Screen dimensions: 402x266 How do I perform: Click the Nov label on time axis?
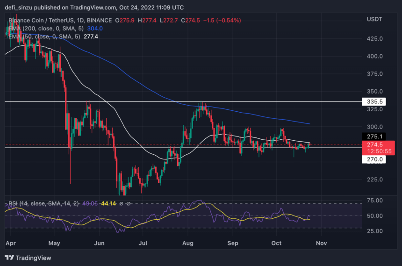tap(321, 243)
